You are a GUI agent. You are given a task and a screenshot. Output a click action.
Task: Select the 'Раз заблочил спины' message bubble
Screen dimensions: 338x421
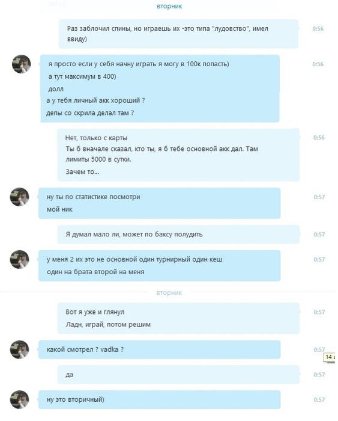coord(178,34)
